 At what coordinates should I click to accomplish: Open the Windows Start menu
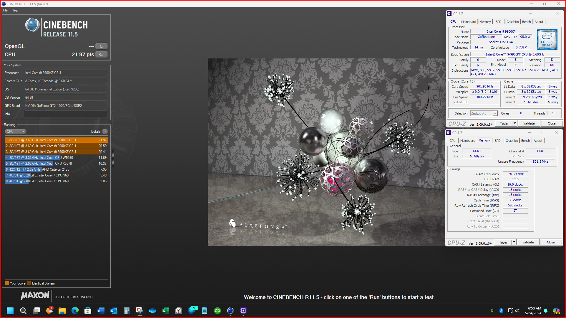point(10,311)
